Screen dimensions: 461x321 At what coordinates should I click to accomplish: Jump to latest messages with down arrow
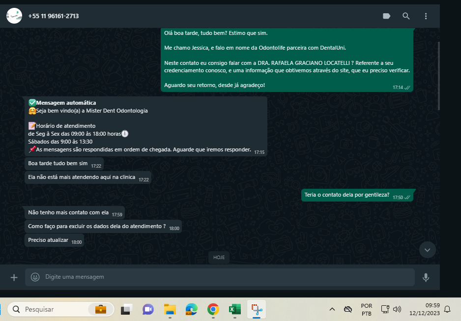(x=427, y=250)
